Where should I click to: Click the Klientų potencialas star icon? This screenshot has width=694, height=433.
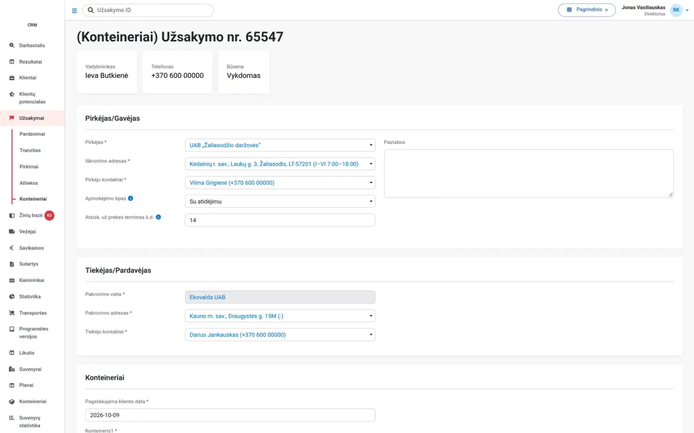(12, 94)
